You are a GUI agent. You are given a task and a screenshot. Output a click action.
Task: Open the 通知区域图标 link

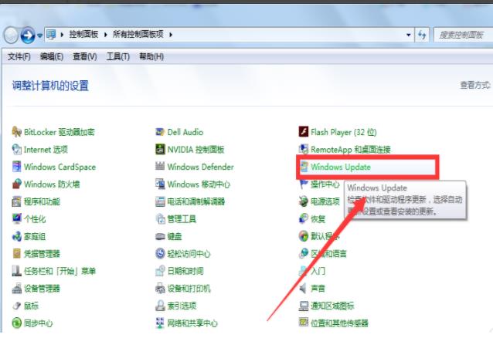coord(332,306)
